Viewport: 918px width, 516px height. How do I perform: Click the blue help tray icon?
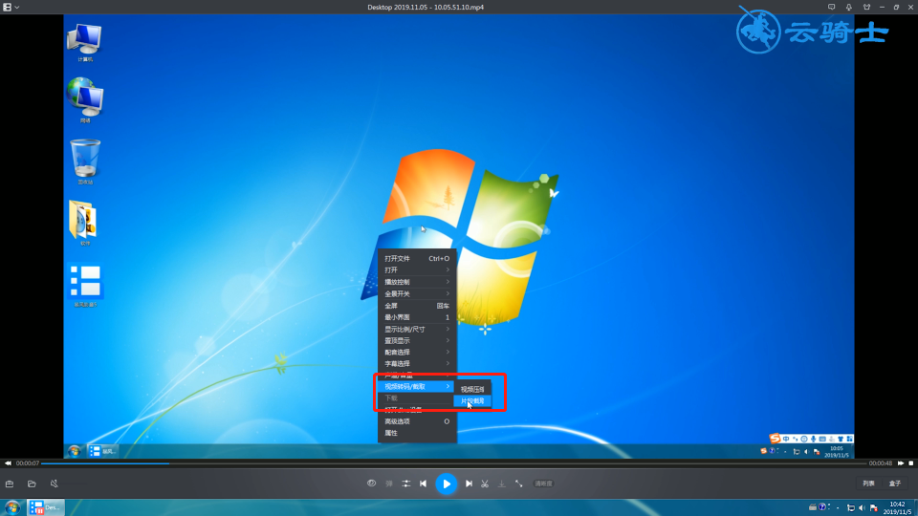[x=822, y=507]
